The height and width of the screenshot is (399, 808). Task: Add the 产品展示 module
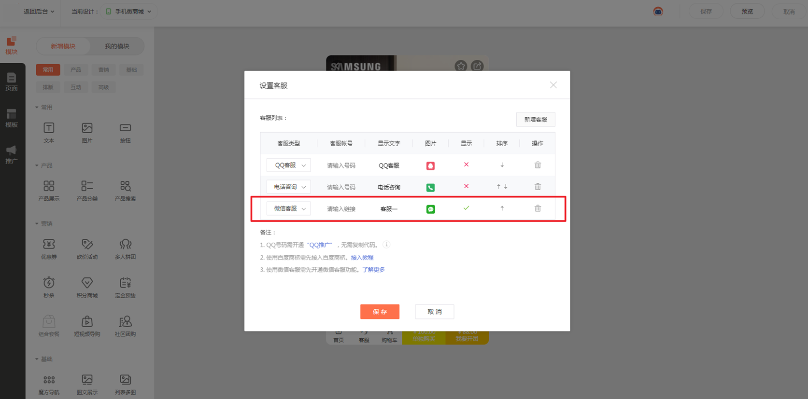(49, 191)
